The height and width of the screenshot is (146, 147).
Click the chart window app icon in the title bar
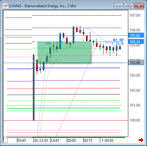tap(5, 6)
